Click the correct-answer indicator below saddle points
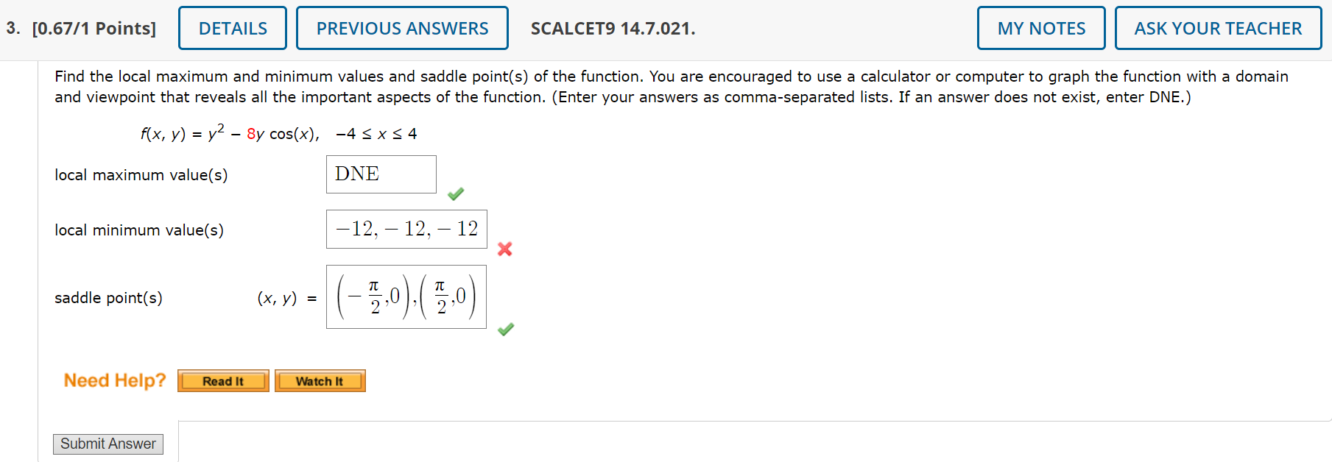 click(x=505, y=329)
